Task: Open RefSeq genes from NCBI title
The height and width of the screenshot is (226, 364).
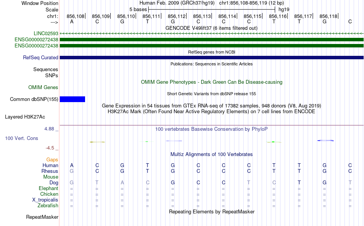Action: tap(212, 52)
